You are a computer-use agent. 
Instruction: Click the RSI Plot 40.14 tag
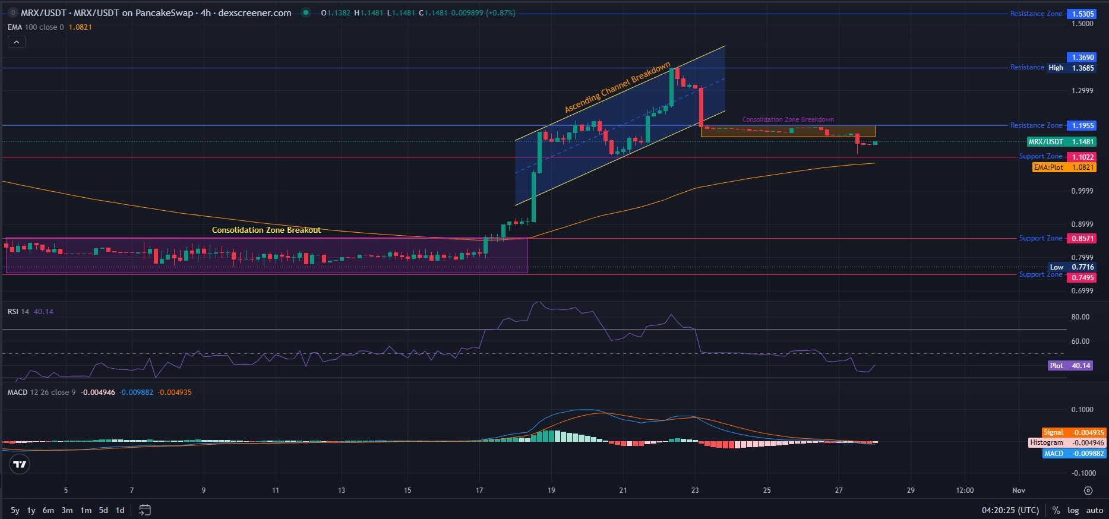coord(1070,366)
